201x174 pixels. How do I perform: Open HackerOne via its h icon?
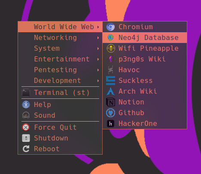tap(110, 124)
